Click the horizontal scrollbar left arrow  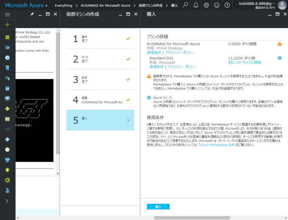pos(18,218)
